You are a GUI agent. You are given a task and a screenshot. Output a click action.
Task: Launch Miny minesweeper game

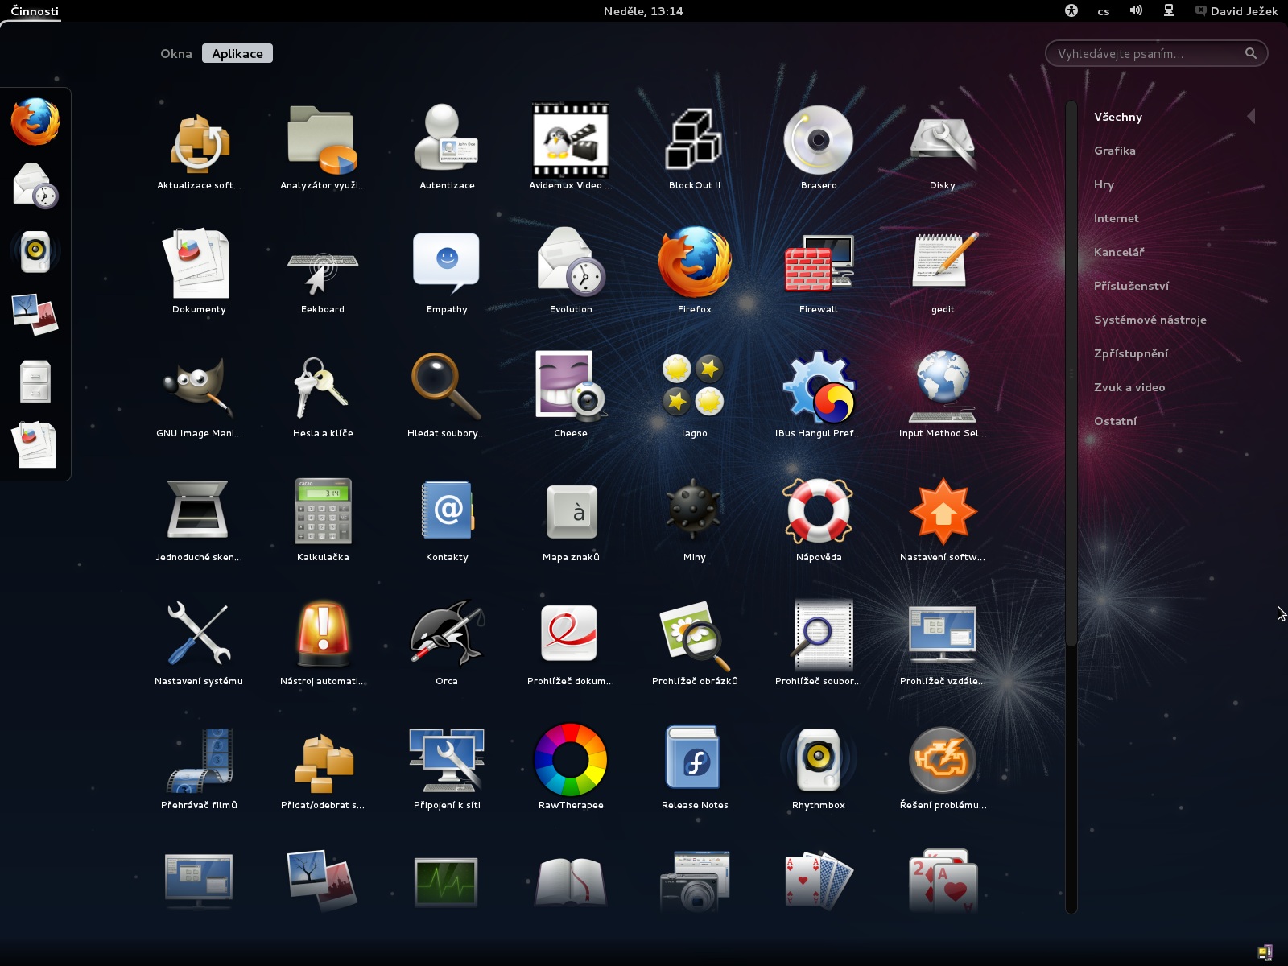695,510
